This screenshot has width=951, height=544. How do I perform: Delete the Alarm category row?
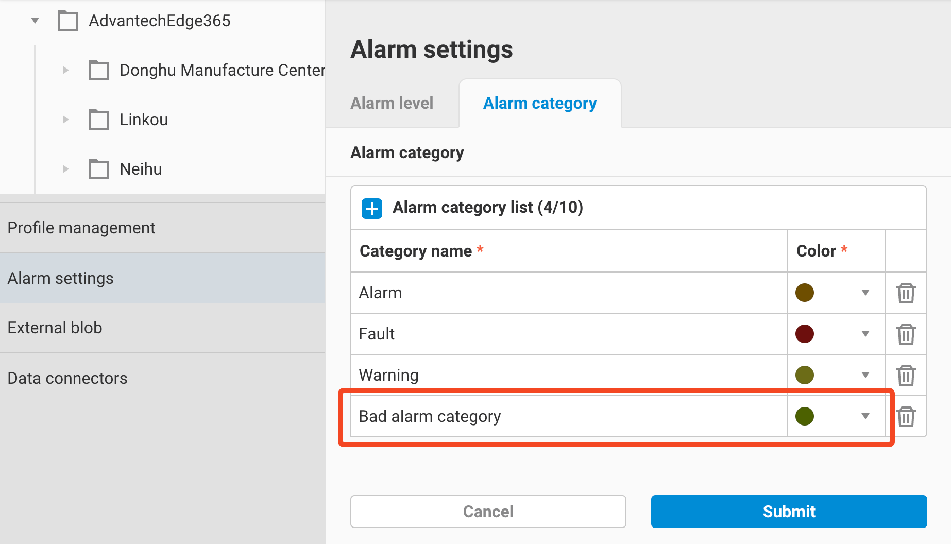906,293
